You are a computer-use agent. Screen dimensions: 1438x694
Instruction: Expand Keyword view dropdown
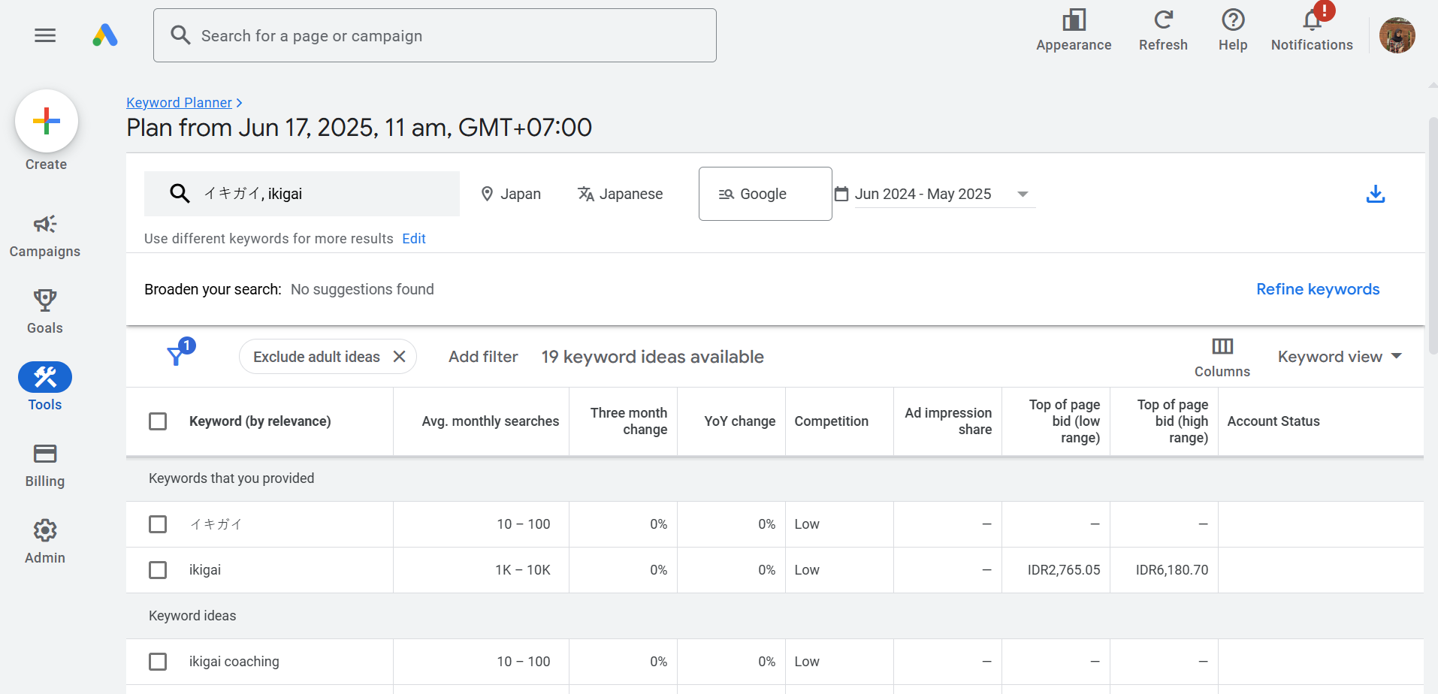click(x=1340, y=357)
